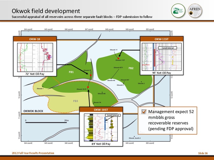Click the AFREN logo

(195, 11)
